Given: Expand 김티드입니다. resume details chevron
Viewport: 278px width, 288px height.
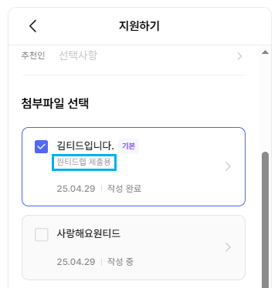Looking at the screenshot, I should (x=228, y=166).
